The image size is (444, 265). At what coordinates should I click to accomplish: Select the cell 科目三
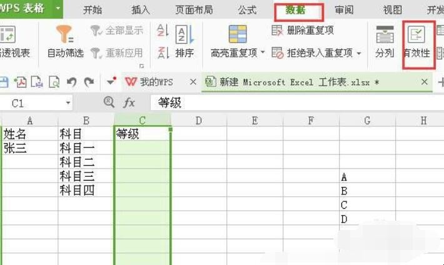click(x=86, y=176)
